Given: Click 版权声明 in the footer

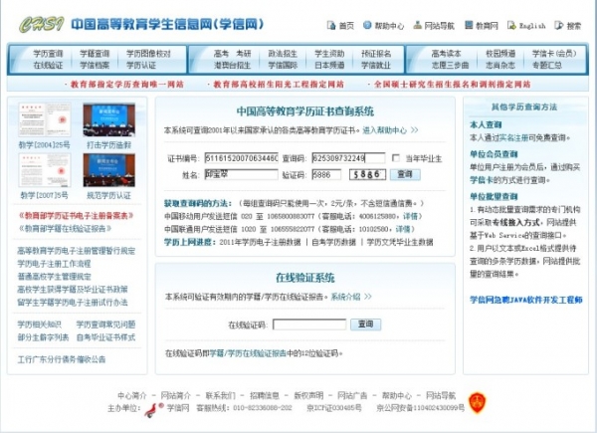Looking at the screenshot, I should (x=308, y=396).
